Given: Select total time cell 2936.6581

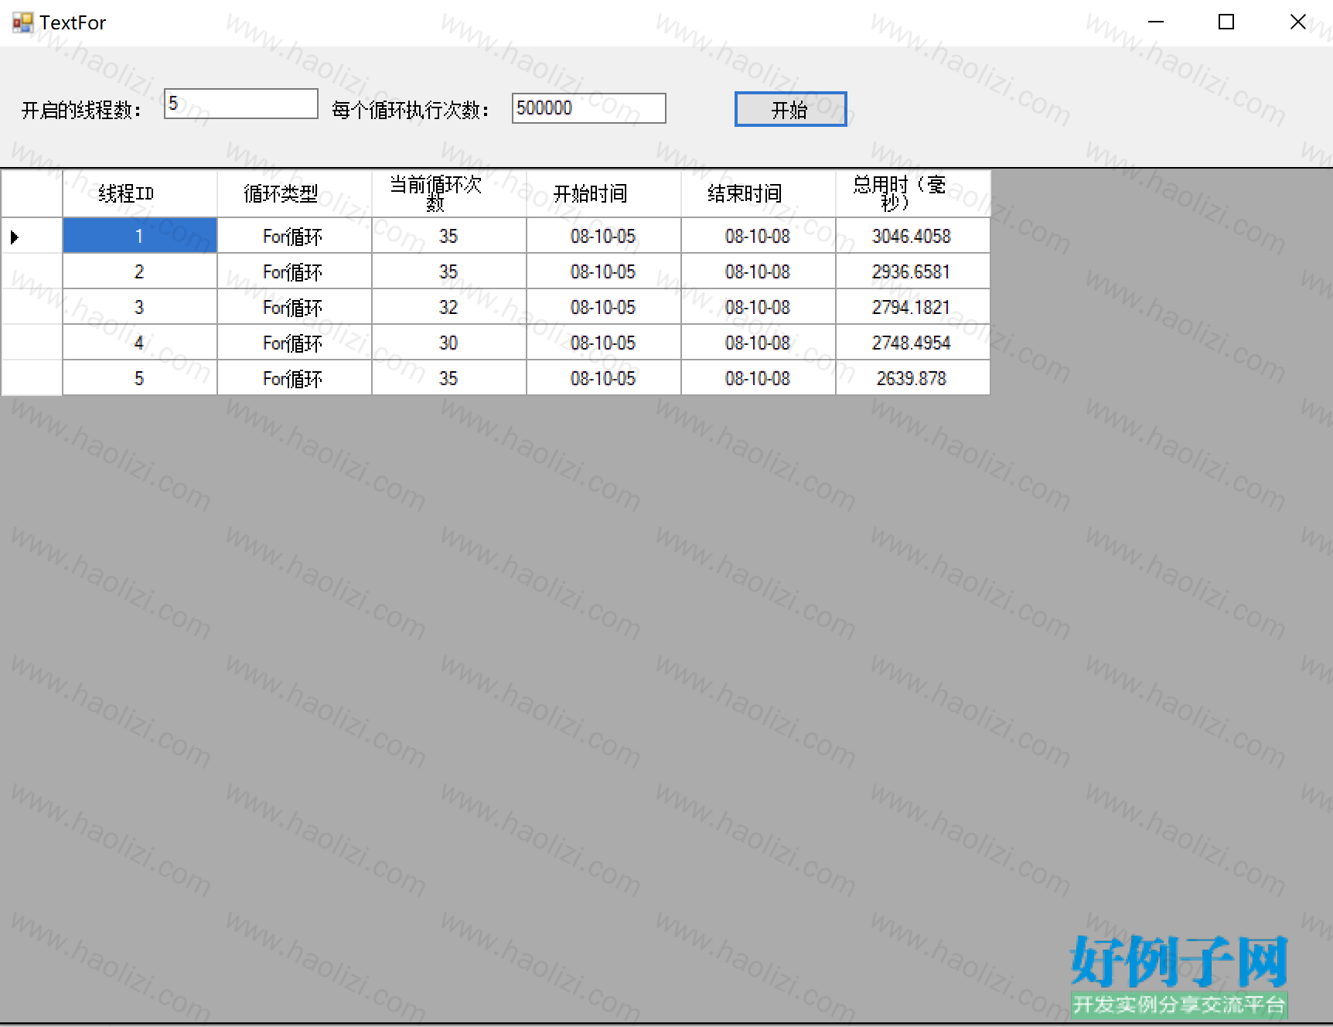Looking at the screenshot, I should [x=913, y=271].
